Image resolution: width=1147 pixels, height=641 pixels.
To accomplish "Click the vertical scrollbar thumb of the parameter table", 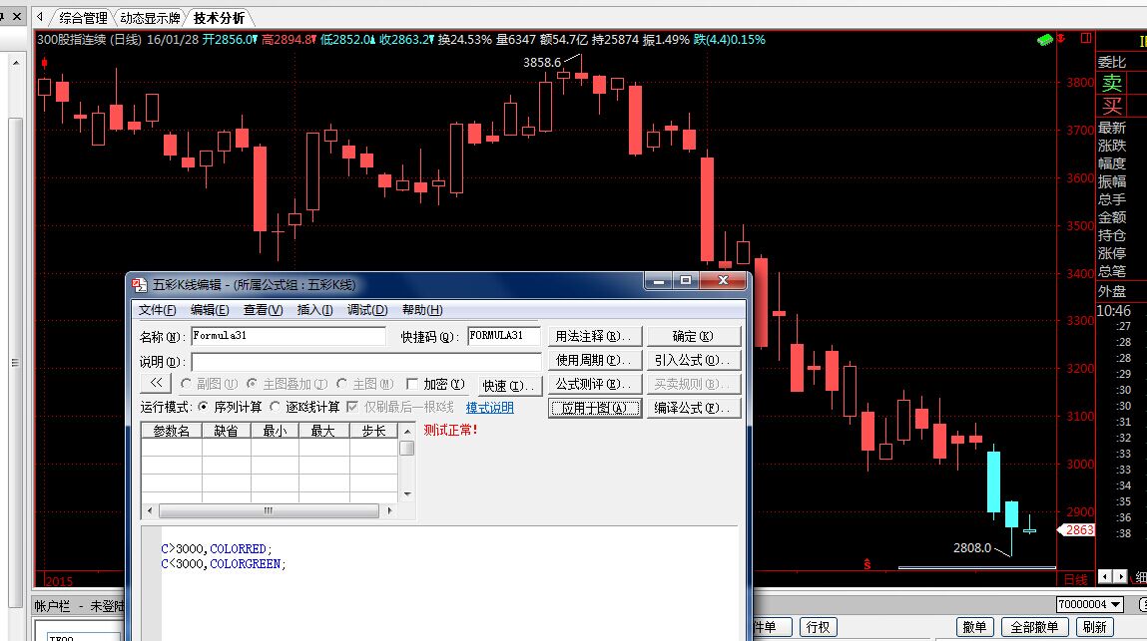I will point(407,448).
